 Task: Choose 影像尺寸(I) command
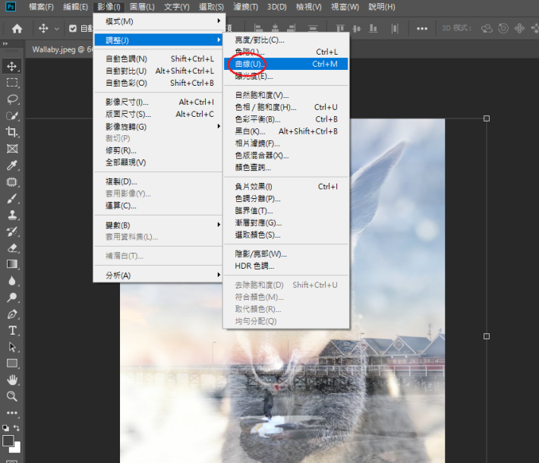159,102
